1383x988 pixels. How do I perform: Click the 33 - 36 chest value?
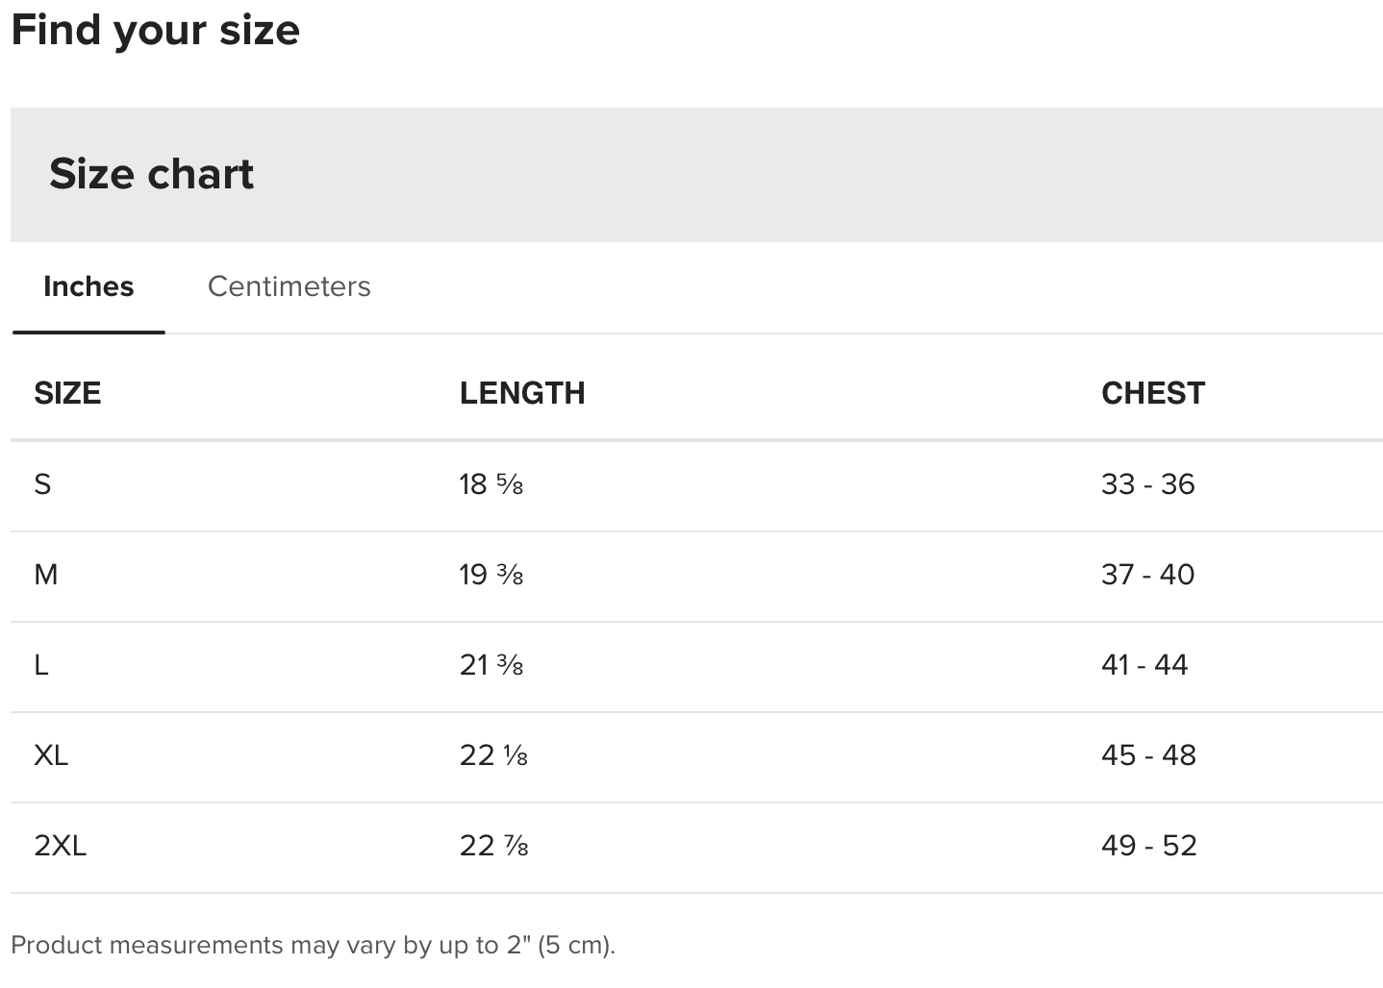[1147, 484]
